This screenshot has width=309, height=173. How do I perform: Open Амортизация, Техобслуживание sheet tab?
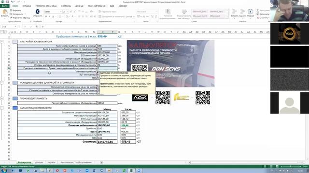coord(76,162)
